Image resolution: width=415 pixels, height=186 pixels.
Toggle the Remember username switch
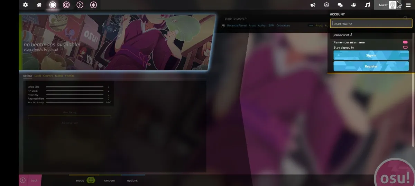click(405, 42)
